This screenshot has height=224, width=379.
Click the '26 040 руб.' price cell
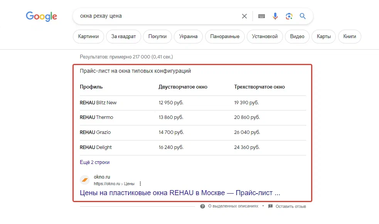pyautogui.click(x=247, y=132)
